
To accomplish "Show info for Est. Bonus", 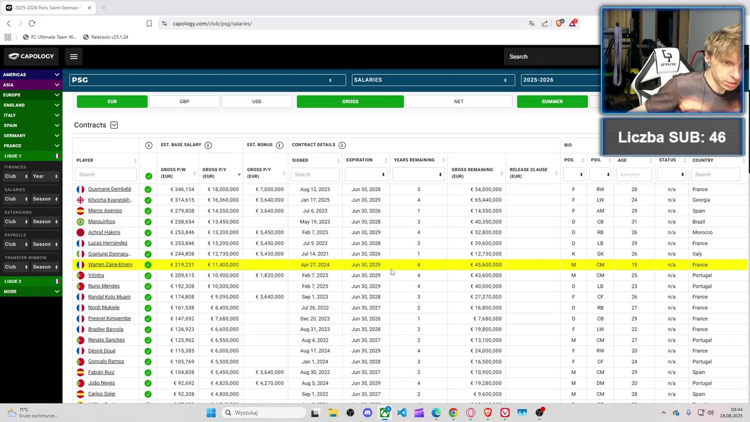I will 279,145.
